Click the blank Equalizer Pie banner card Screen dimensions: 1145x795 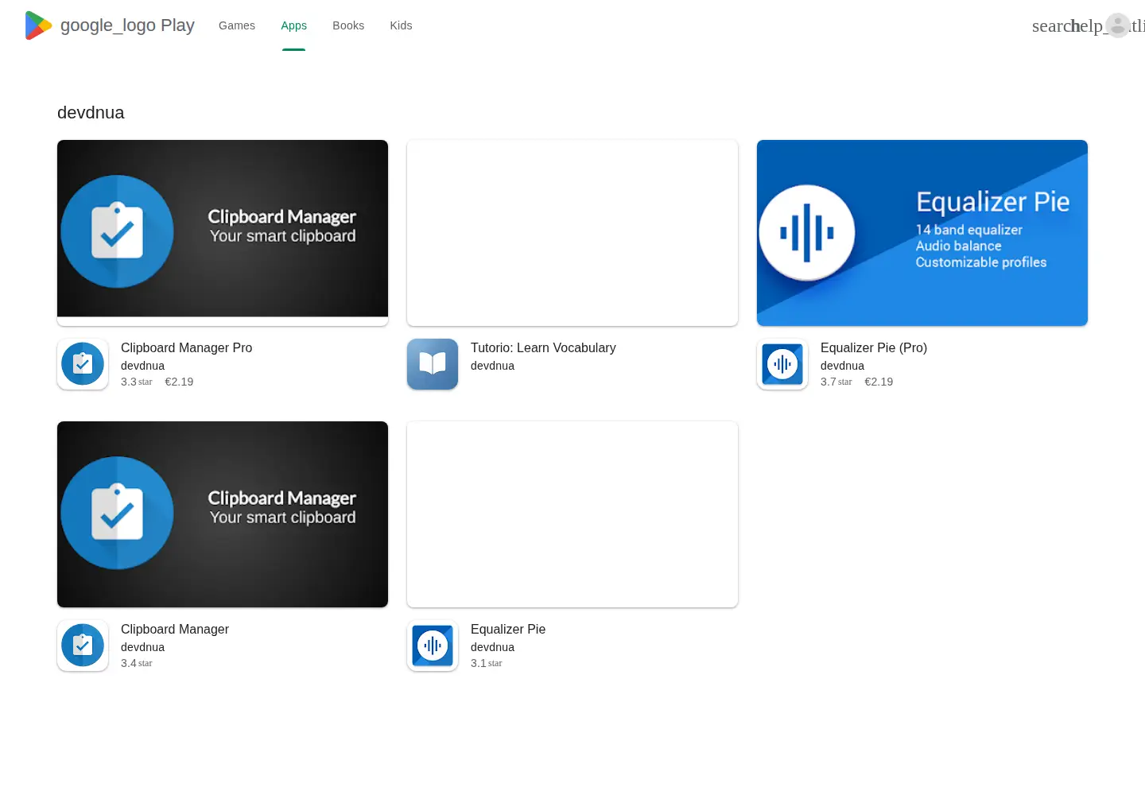tap(572, 514)
